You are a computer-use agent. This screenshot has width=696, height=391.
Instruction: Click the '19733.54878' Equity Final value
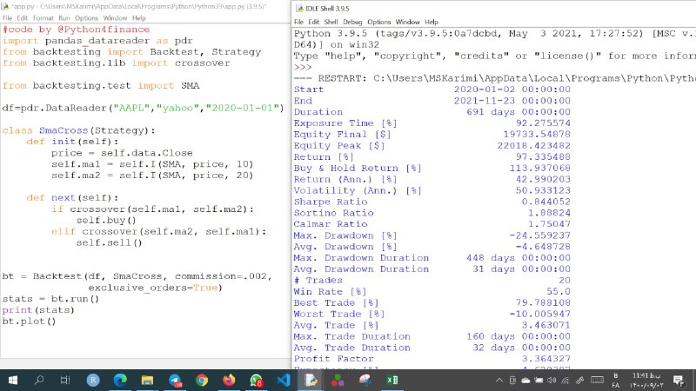point(537,135)
